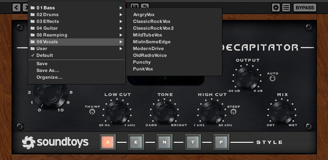Select style E button
This screenshot has width=328, height=160.
pyautogui.click(x=136, y=142)
